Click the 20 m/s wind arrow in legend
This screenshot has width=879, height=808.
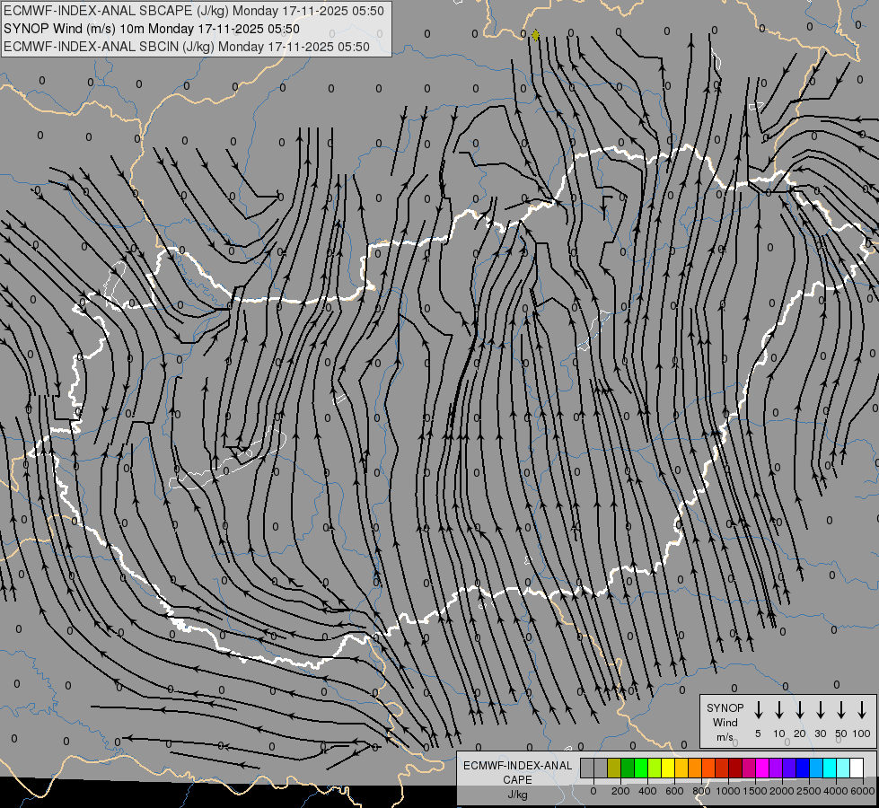click(x=799, y=709)
